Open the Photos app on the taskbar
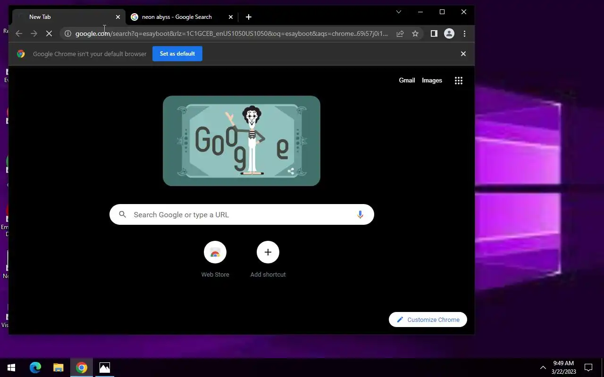Image resolution: width=604 pixels, height=377 pixels. click(105, 368)
